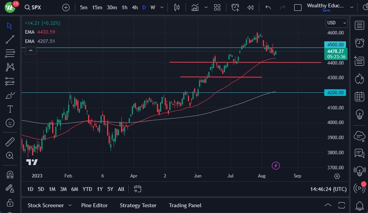The image size is (368, 213).
Task: Open the replay rewind button
Action: pos(250,7)
